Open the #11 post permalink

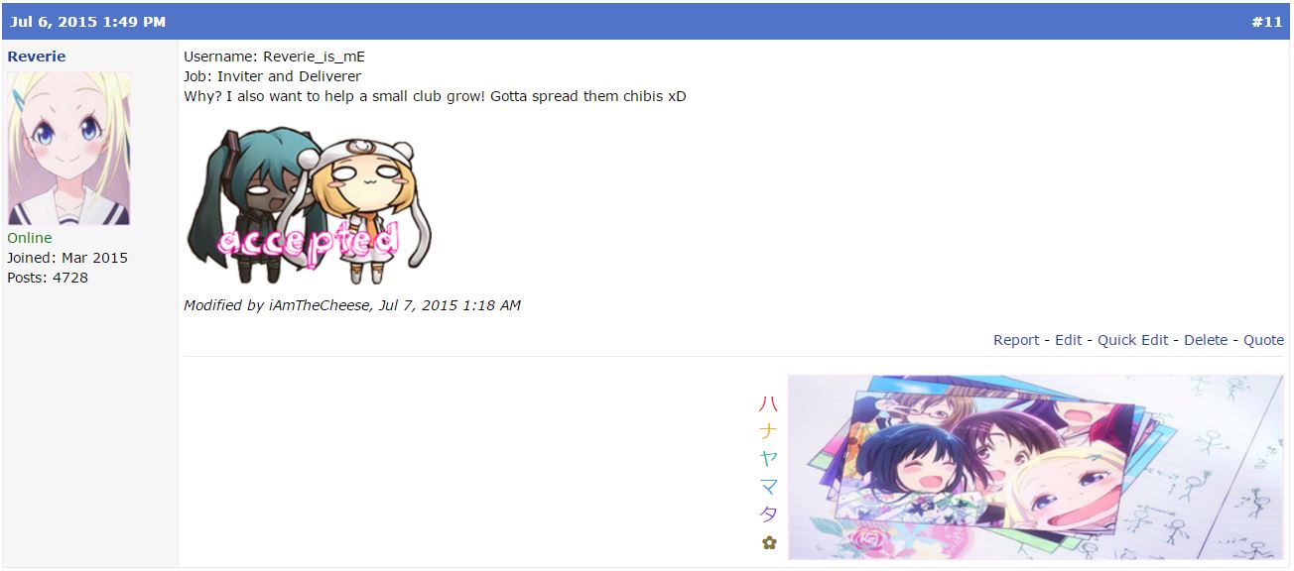coord(1266,22)
